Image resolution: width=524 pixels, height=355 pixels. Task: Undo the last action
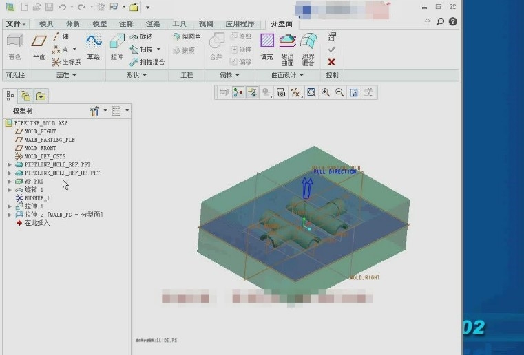pos(62,7)
